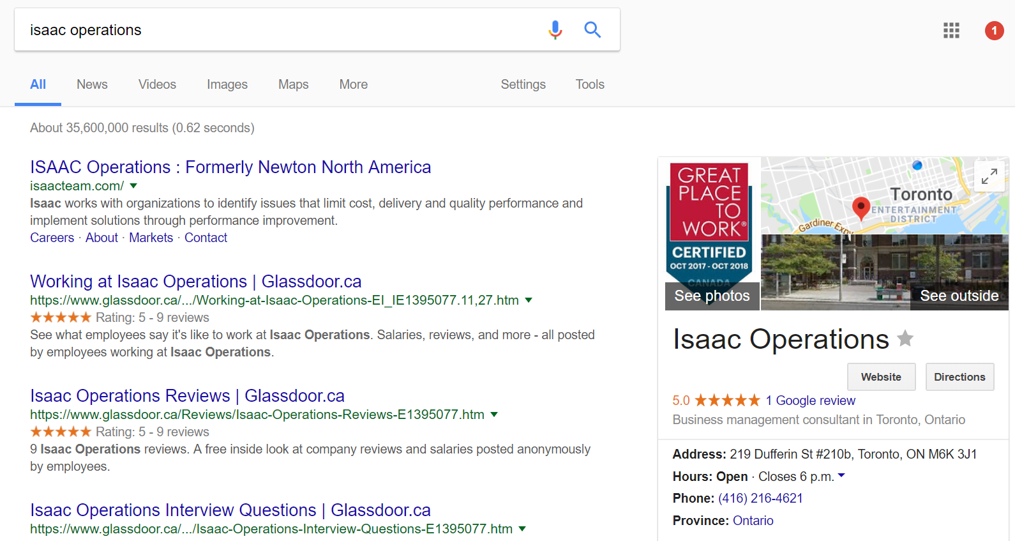The image size is (1015, 541).
Task: Open dropdown arrow beside Glassdoor Reviews URL
Action: pos(494,415)
